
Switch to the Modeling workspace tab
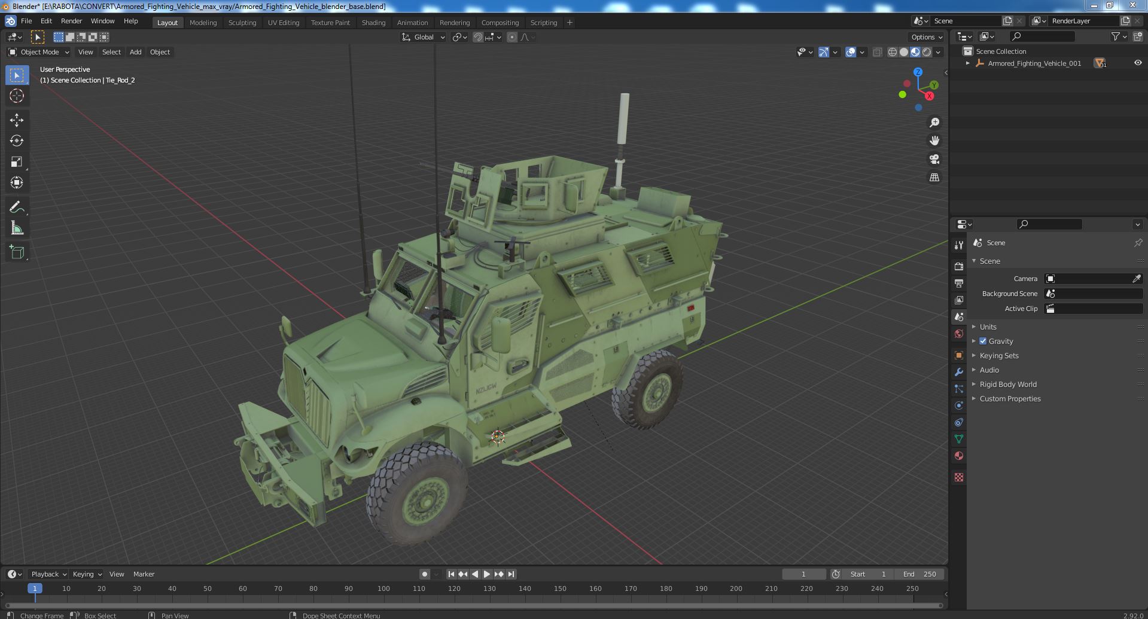203,23
